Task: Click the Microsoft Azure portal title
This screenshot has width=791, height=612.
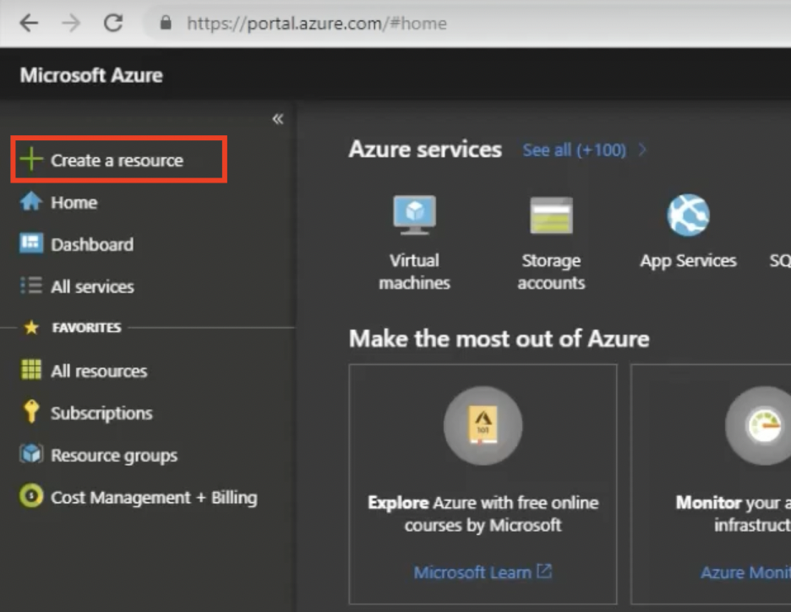Action: pyautogui.click(x=91, y=75)
